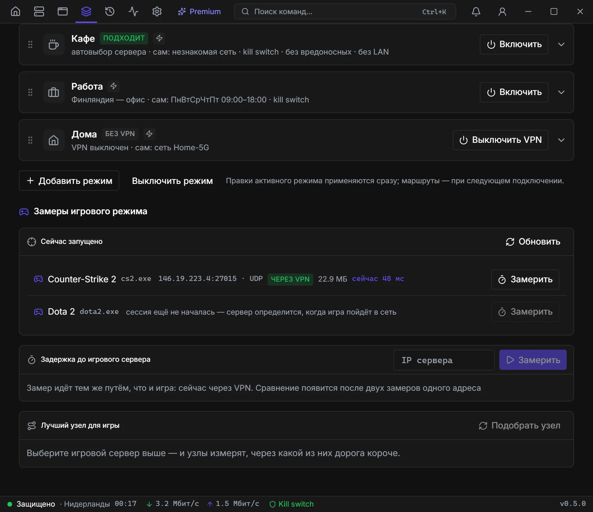593x512 pixels.
Task: Open the window/browser panel icon
Action: point(63,11)
